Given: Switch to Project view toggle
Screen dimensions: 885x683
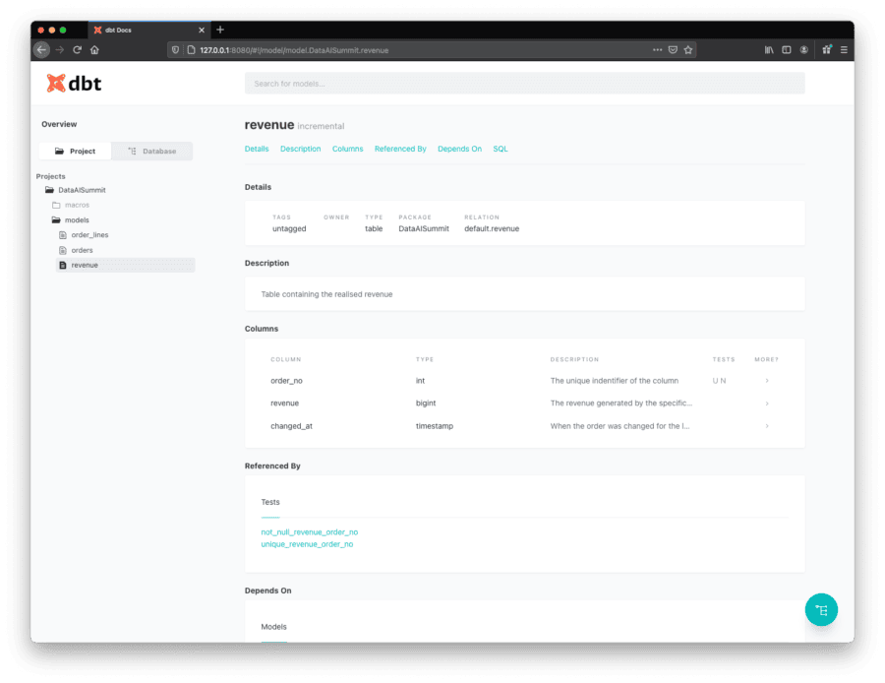Looking at the screenshot, I should coord(75,151).
